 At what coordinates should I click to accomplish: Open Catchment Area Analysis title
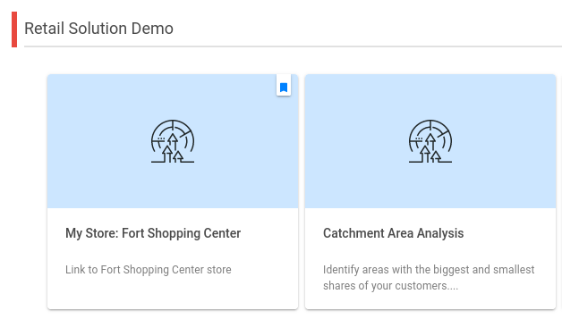(393, 233)
